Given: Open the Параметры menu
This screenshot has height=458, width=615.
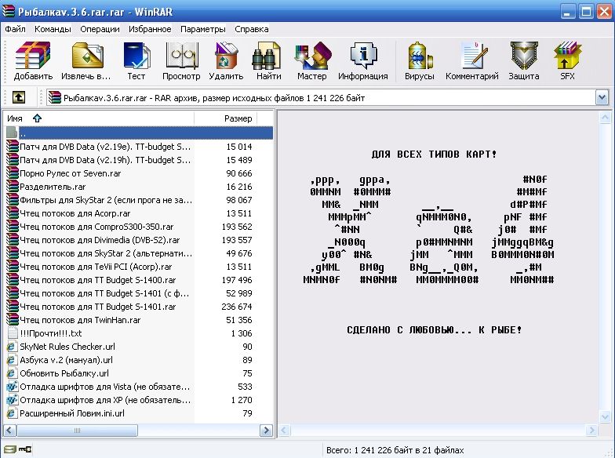Looking at the screenshot, I should [x=202, y=29].
